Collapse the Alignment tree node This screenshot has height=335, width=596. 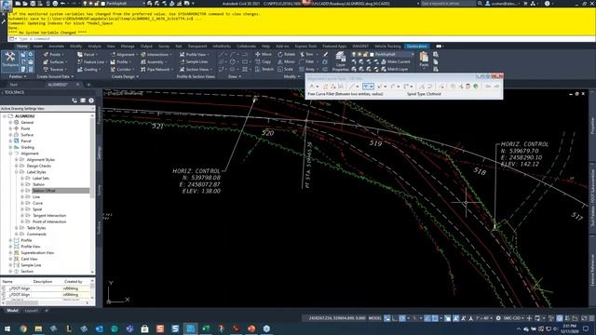tap(10, 154)
